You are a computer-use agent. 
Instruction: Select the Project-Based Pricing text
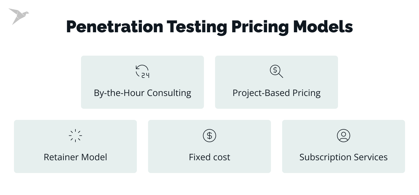(277, 93)
